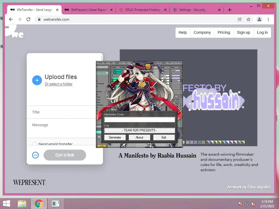
Task: Open the Chrome three-dot menu
Action: point(268,19)
